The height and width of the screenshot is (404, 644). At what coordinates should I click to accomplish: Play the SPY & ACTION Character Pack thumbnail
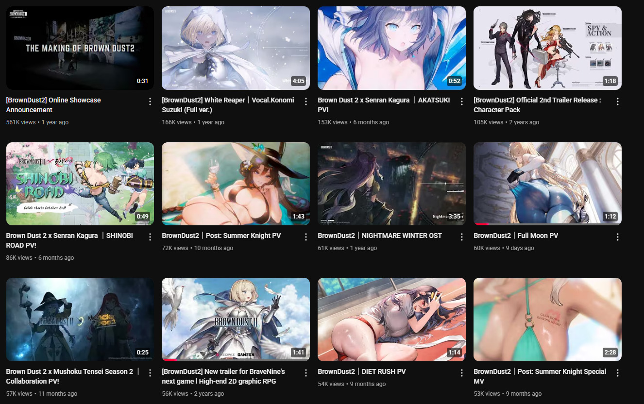(547, 48)
